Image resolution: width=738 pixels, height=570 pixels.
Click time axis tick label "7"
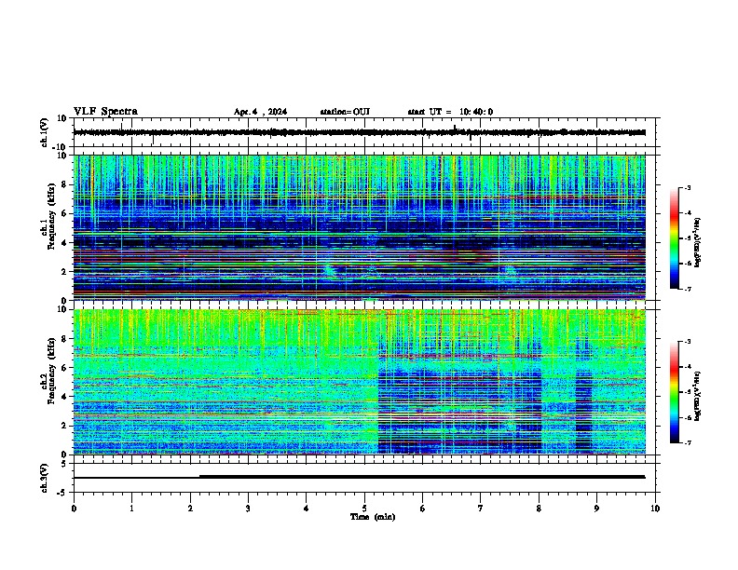coord(481,509)
